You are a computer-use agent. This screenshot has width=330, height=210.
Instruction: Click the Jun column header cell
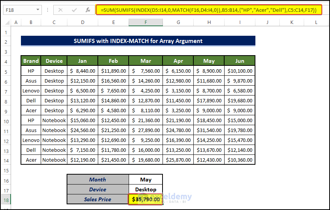tap(240, 61)
